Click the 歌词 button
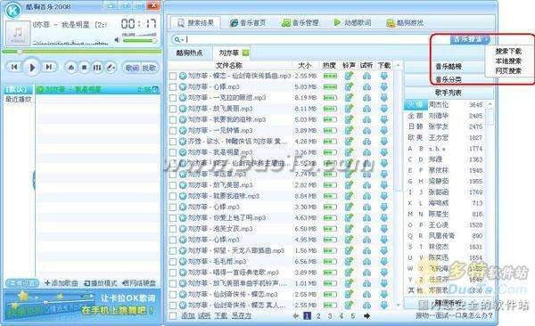 pyautogui.click(x=132, y=68)
